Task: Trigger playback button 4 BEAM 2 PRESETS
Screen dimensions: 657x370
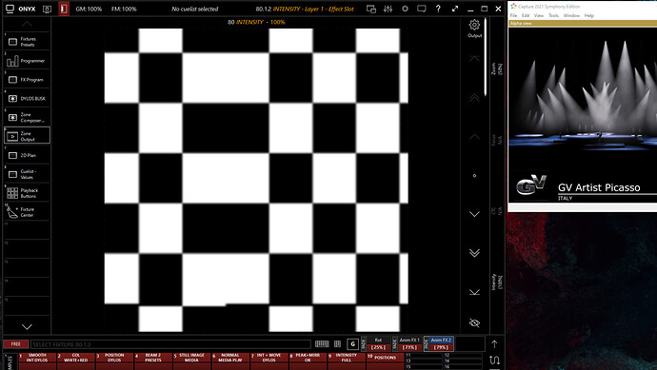Action: [x=153, y=360]
